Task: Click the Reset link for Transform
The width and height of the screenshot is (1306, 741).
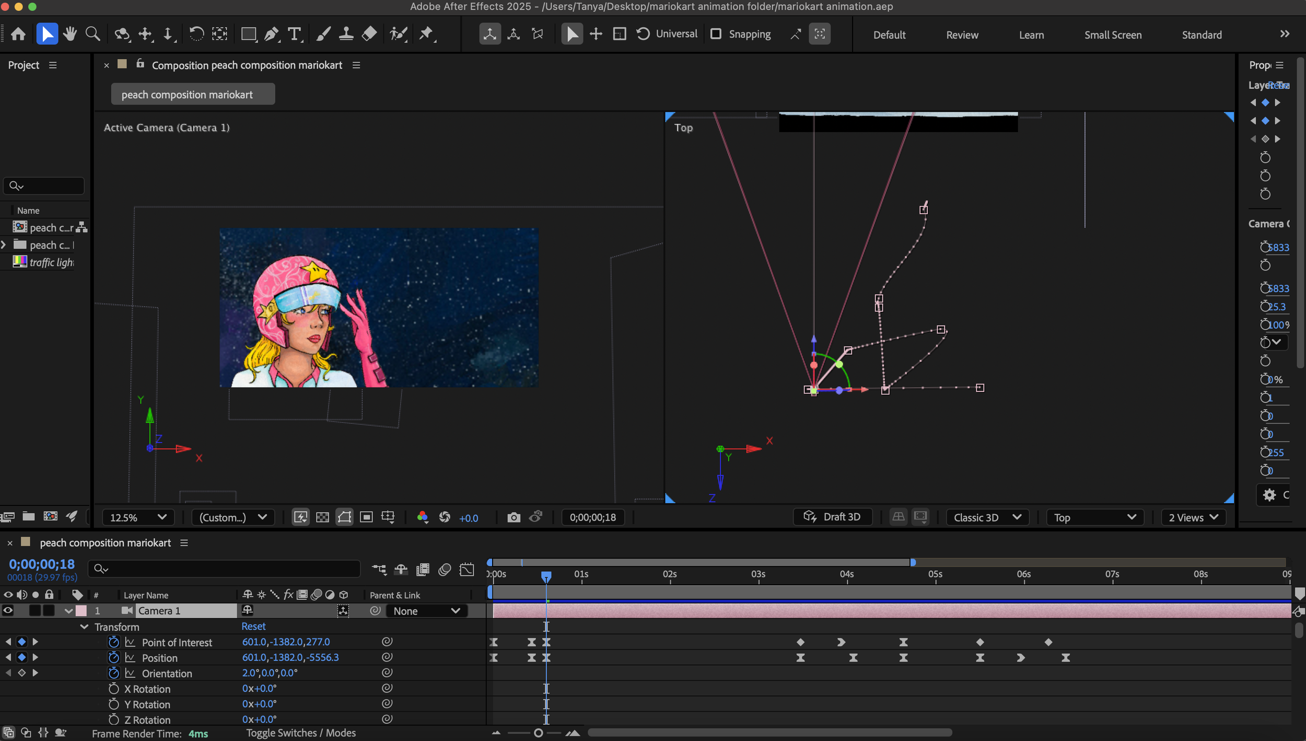Action: pos(253,626)
